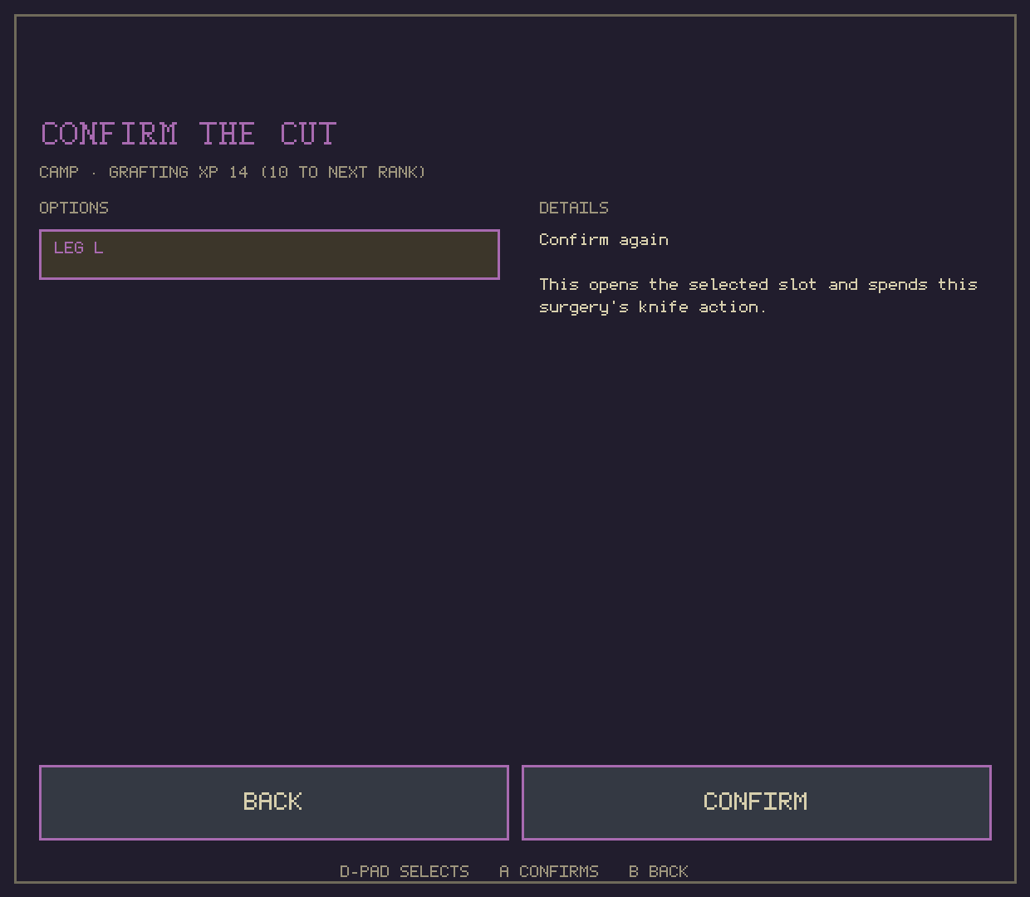Click the 'This opens the selected slot' line

click(758, 284)
